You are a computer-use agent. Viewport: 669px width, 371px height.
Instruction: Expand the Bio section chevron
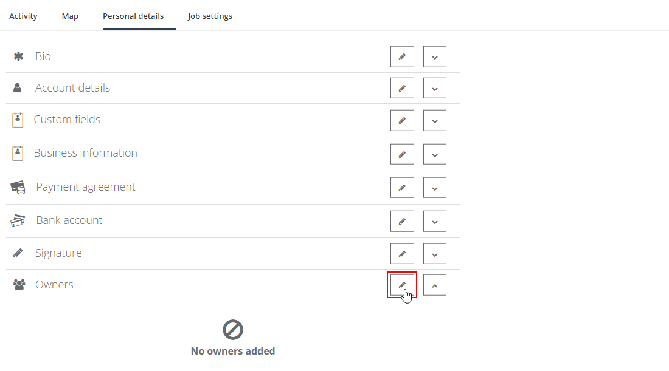435,56
